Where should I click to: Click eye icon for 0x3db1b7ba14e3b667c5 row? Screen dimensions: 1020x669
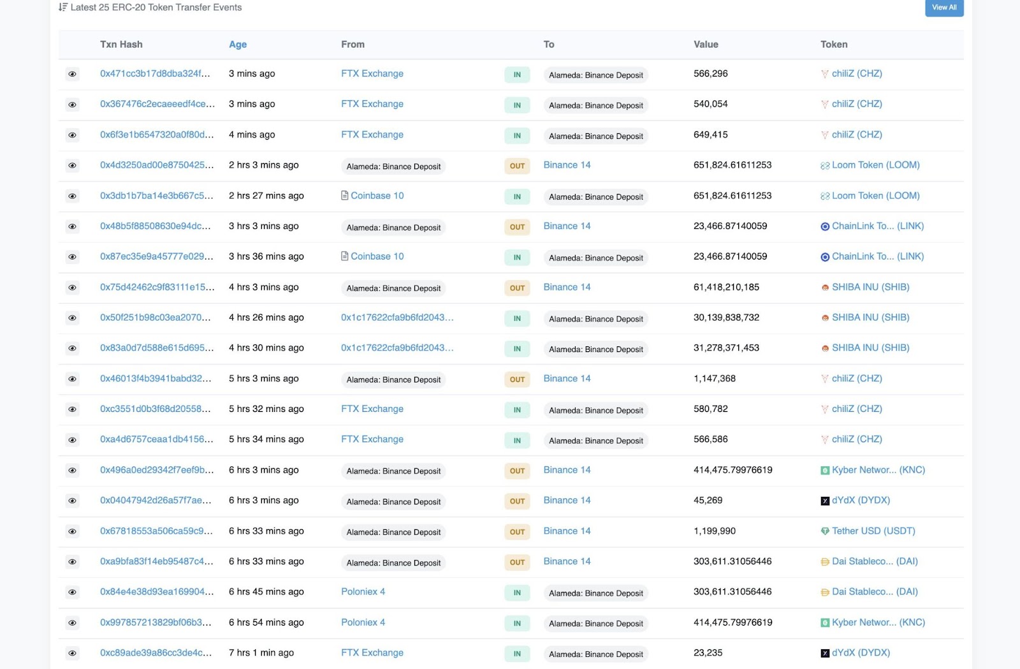(72, 196)
